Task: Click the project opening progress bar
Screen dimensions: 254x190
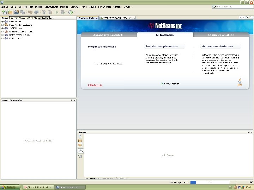Action: [x=210, y=182]
